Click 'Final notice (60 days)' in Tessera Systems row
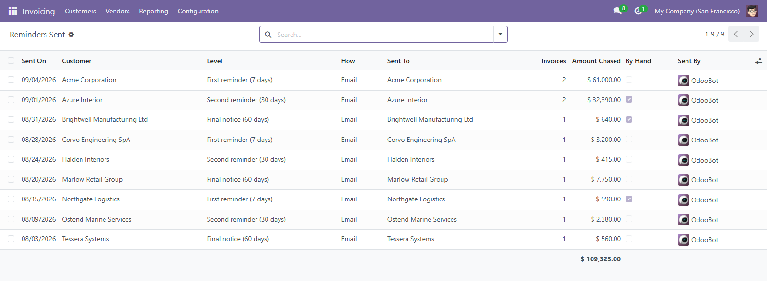The width and height of the screenshot is (767, 281). (238, 239)
